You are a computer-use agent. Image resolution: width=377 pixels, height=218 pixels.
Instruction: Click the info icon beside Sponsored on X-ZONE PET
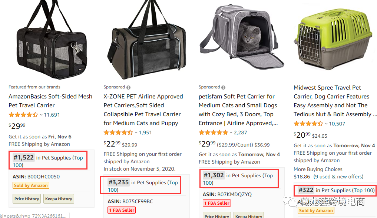[x=128, y=87]
